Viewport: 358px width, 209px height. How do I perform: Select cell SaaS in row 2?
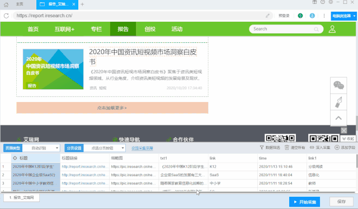[x=233, y=175]
